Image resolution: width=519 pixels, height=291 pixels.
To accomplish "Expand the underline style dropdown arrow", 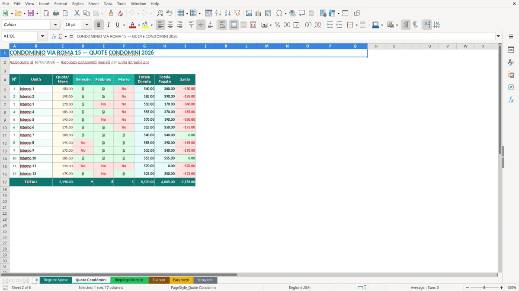I will point(124,25).
